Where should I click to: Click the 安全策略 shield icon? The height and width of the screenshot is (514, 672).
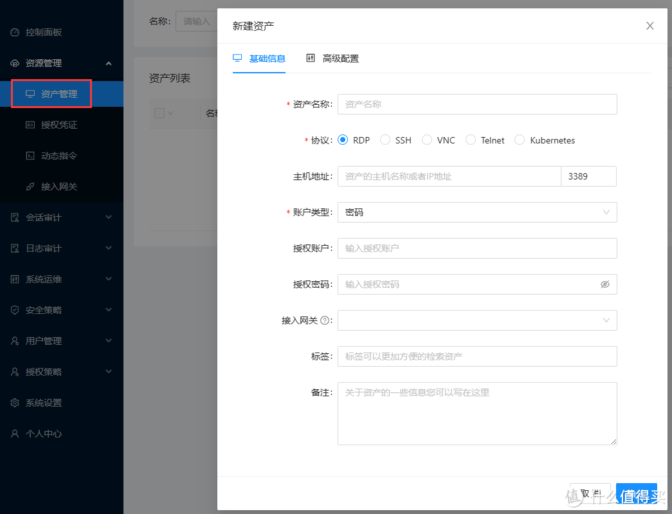coord(15,310)
